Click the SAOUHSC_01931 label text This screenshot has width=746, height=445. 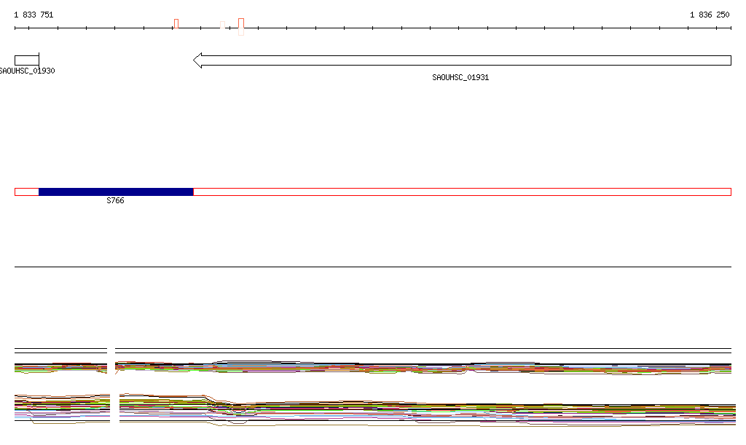(x=460, y=77)
